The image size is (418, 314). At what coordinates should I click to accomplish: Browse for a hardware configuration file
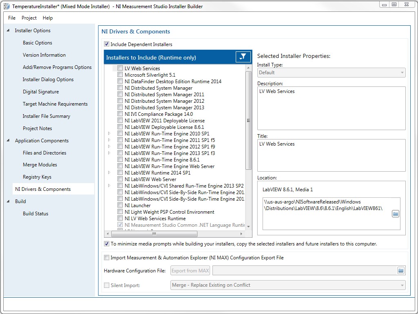click(x=400, y=270)
